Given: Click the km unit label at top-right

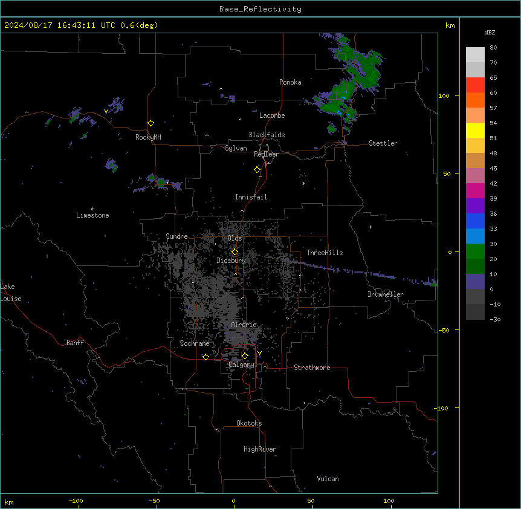Looking at the screenshot, I should pyautogui.click(x=450, y=25).
